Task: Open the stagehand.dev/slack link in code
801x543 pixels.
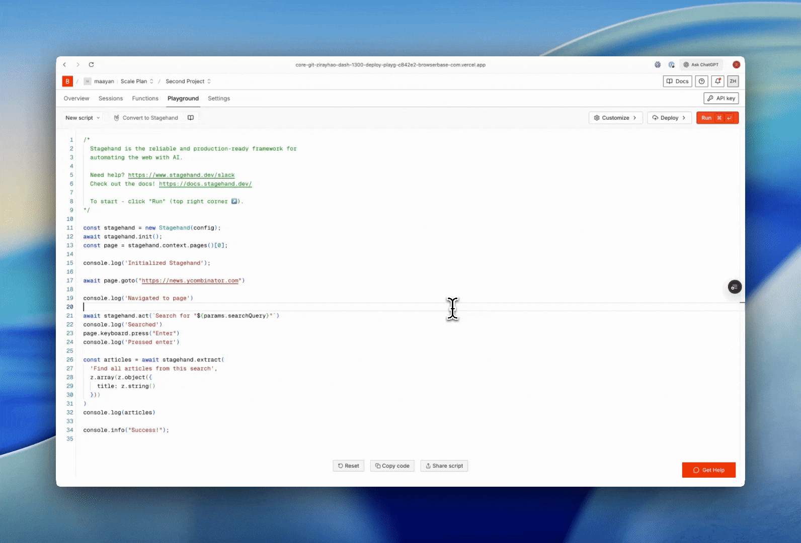Action: coord(181,175)
